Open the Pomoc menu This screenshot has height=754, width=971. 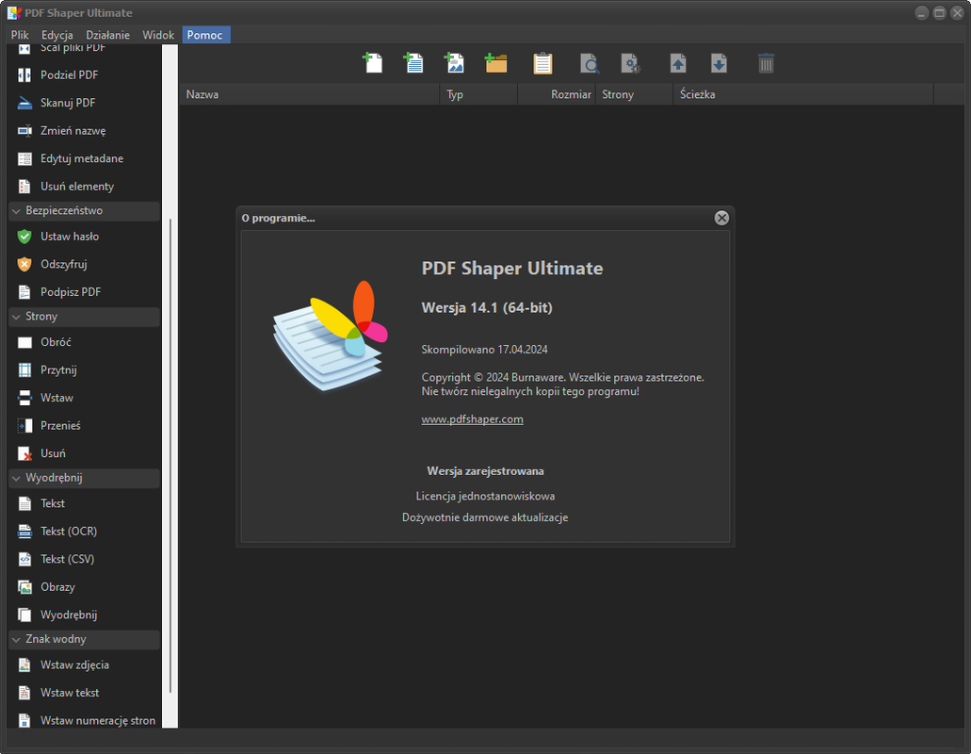[x=205, y=35]
